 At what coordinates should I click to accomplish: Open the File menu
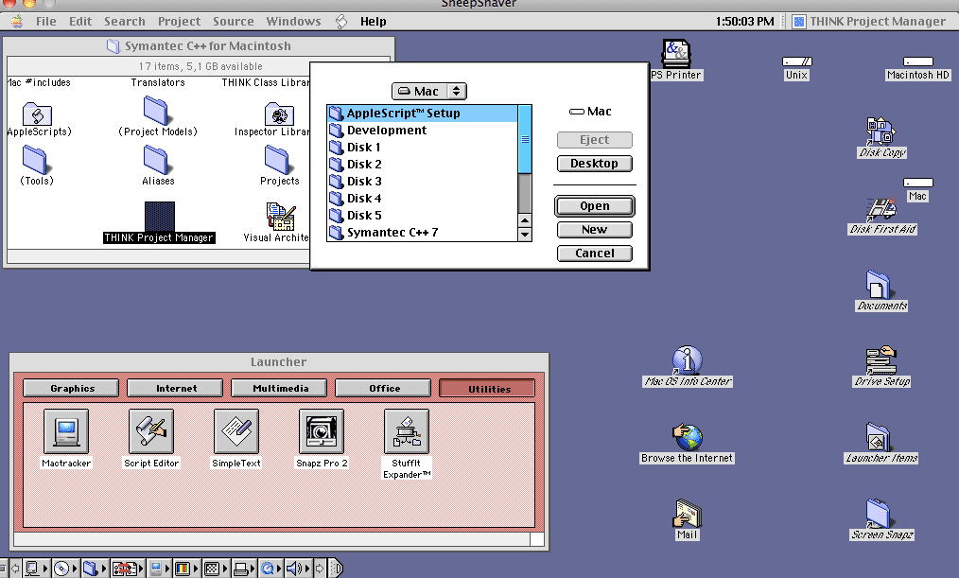pyautogui.click(x=46, y=22)
